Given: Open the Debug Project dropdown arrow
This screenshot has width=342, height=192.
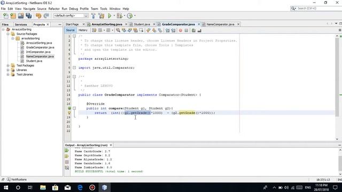Looking at the screenshot, I should tap(125, 15).
